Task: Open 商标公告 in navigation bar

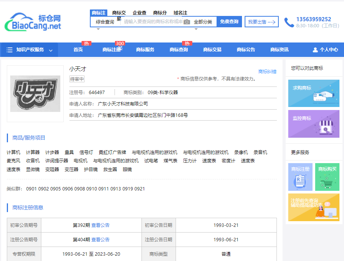Action: pyautogui.click(x=246, y=50)
